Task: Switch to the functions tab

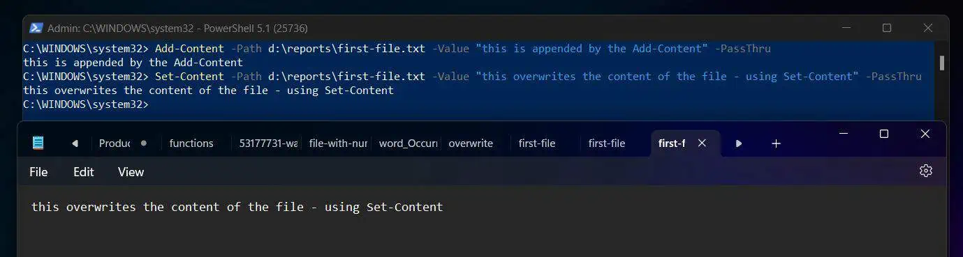Action: (x=191, y=143)
